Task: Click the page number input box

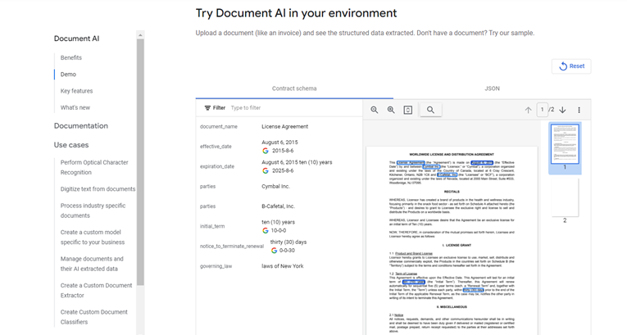Action: click(x=542, y=110)
